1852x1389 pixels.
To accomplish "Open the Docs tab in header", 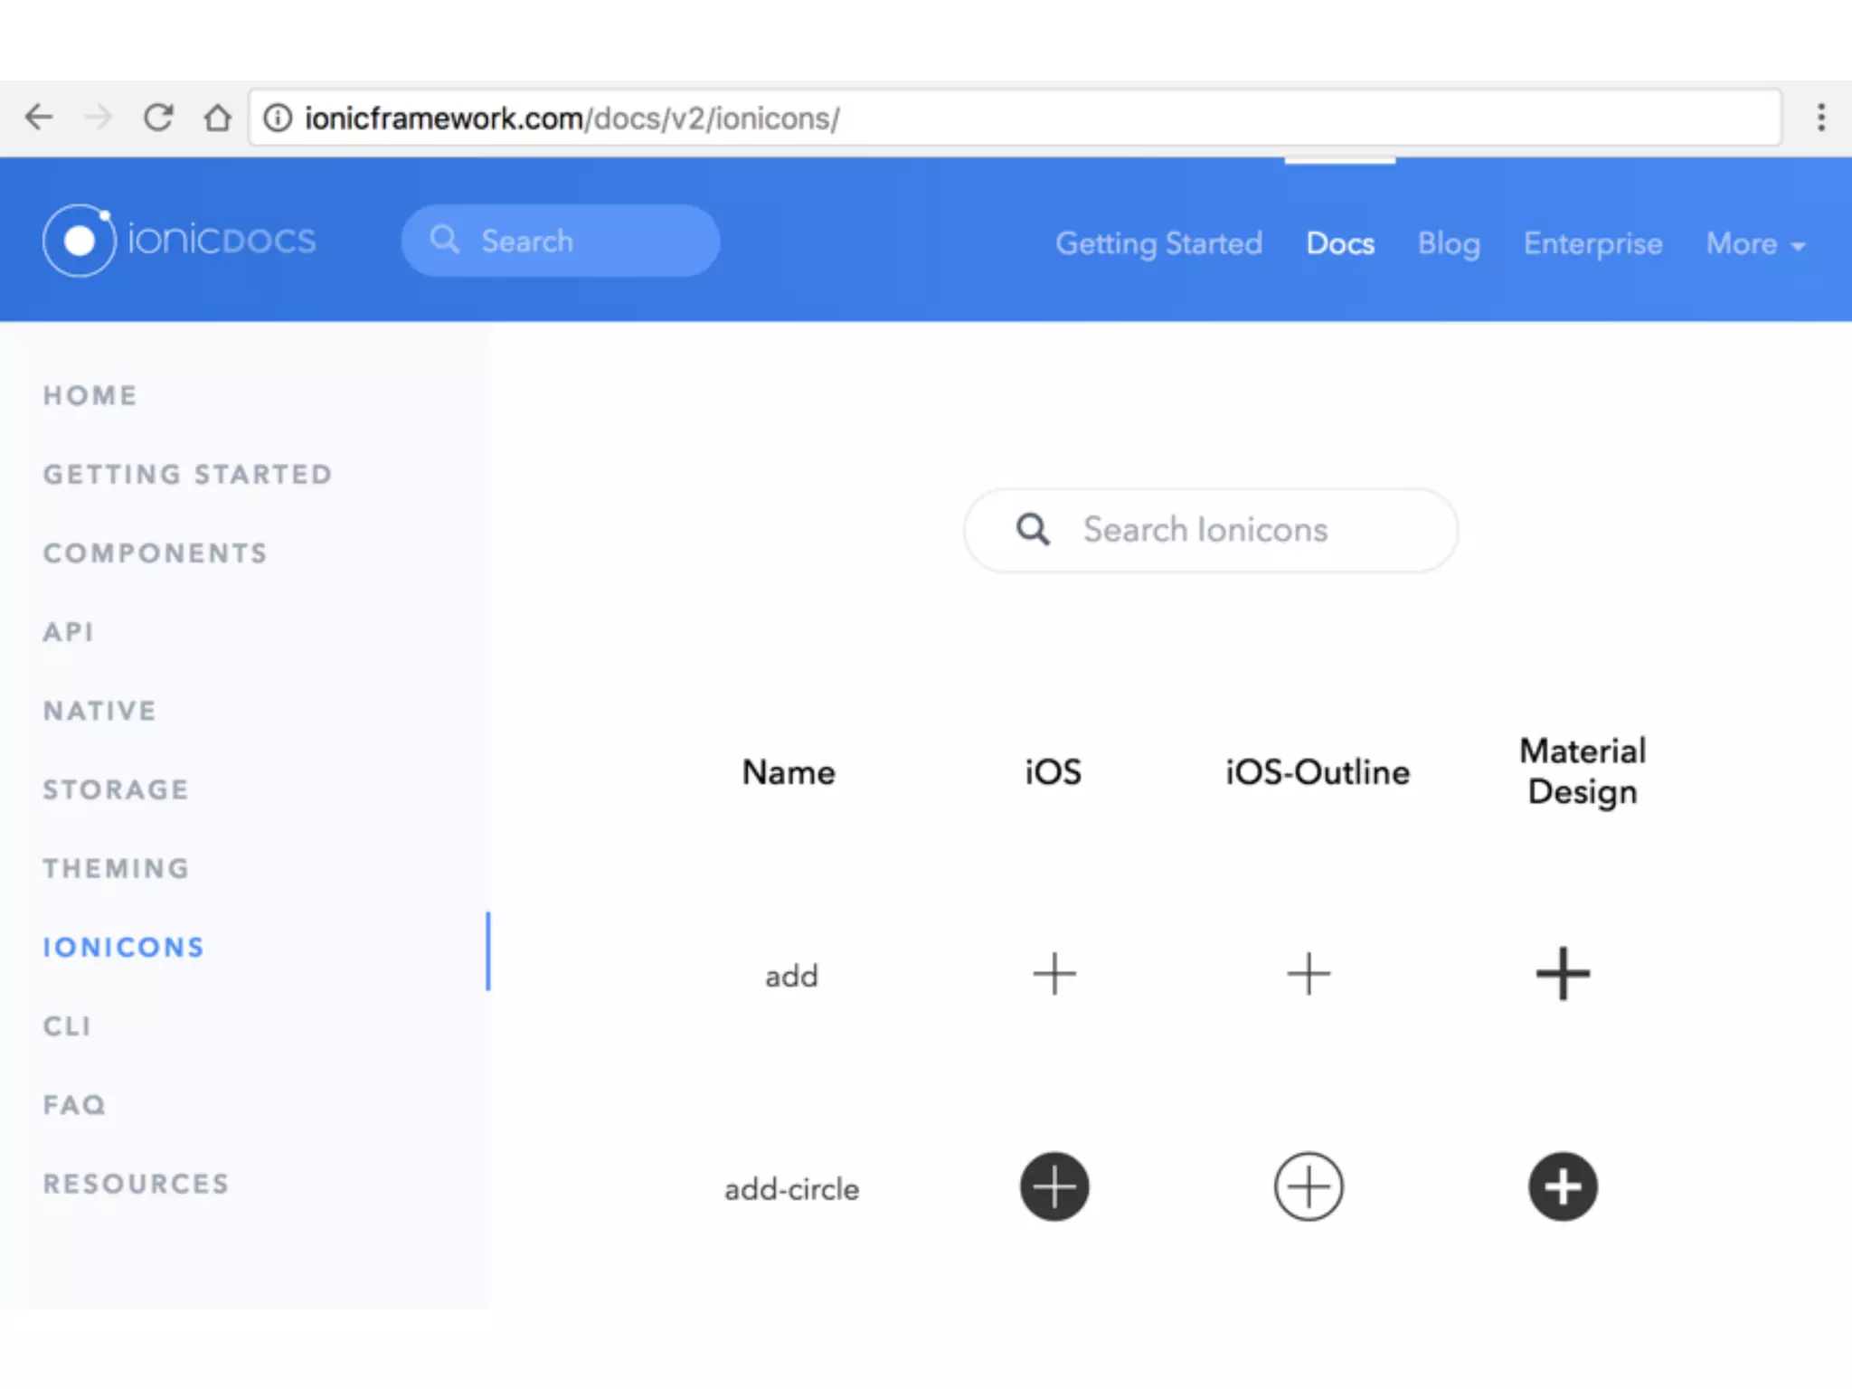I will 1339,244.
